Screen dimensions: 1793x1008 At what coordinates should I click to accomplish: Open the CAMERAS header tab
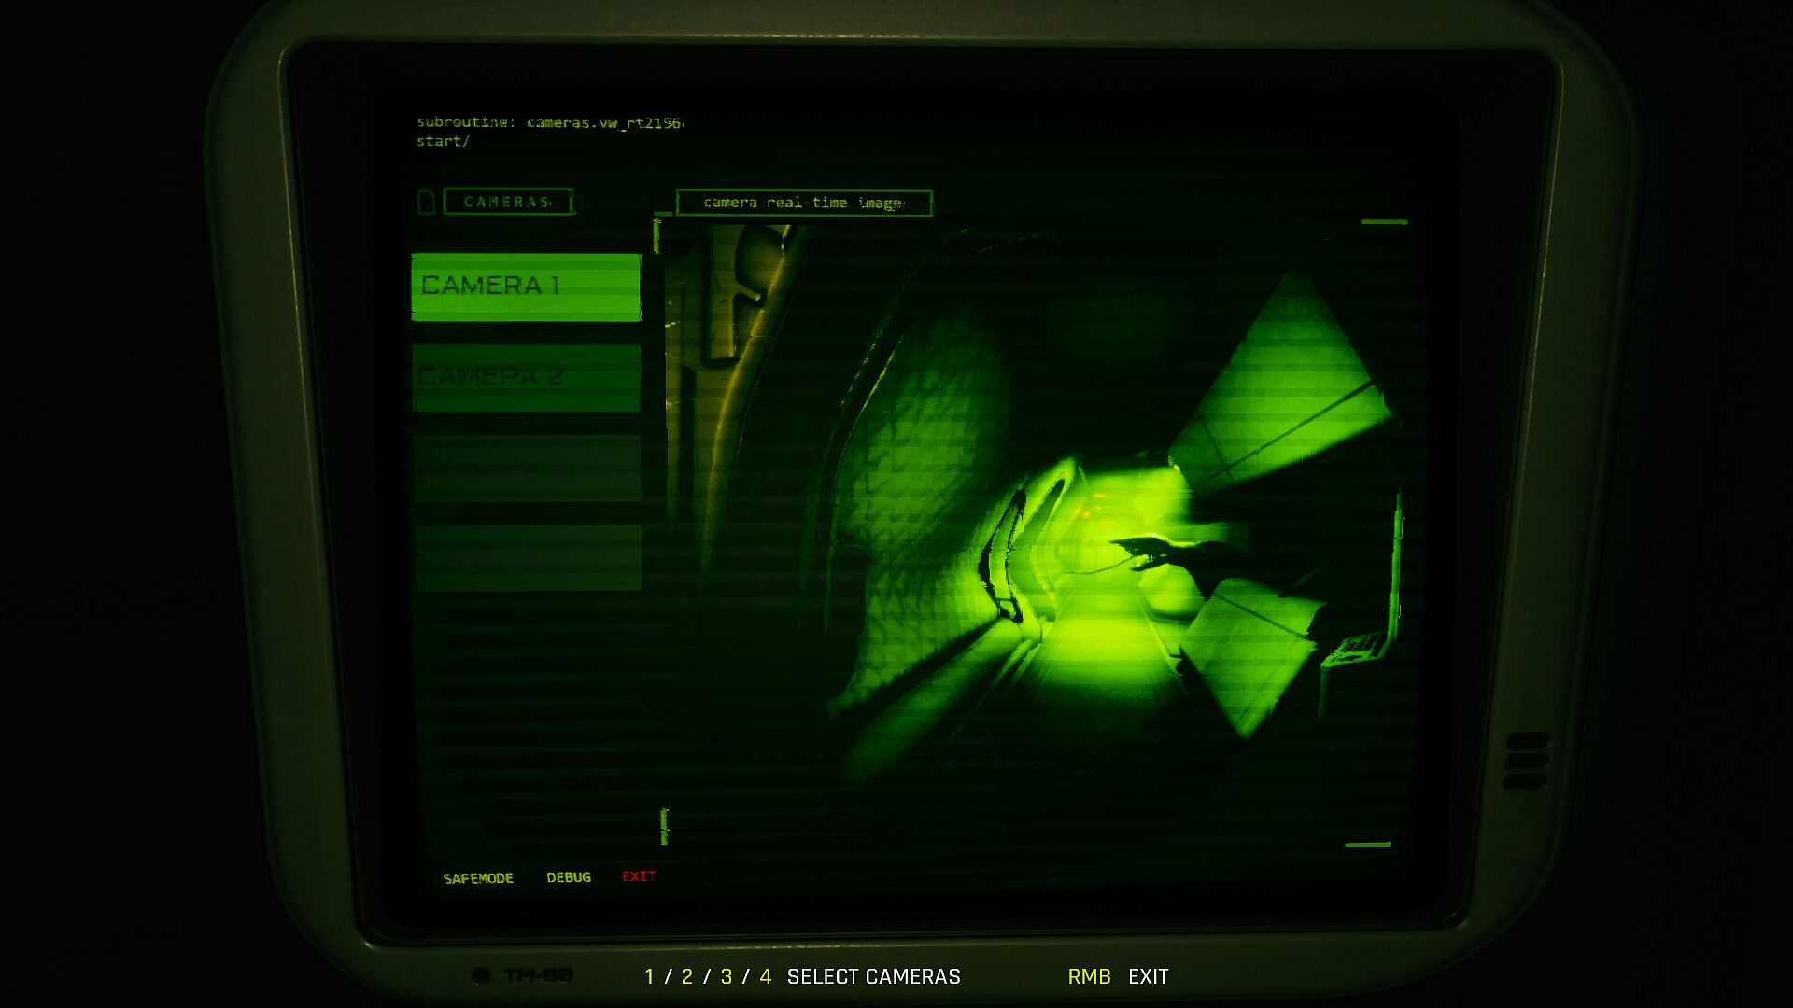(508, 202)
